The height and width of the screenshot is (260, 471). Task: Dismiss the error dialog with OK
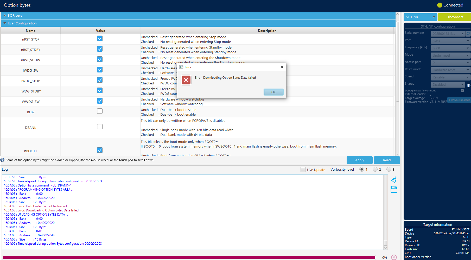(273, 92)
